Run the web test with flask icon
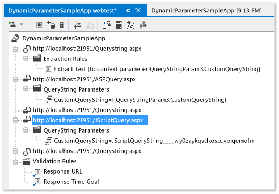The image size is (279, 194). 12,24
